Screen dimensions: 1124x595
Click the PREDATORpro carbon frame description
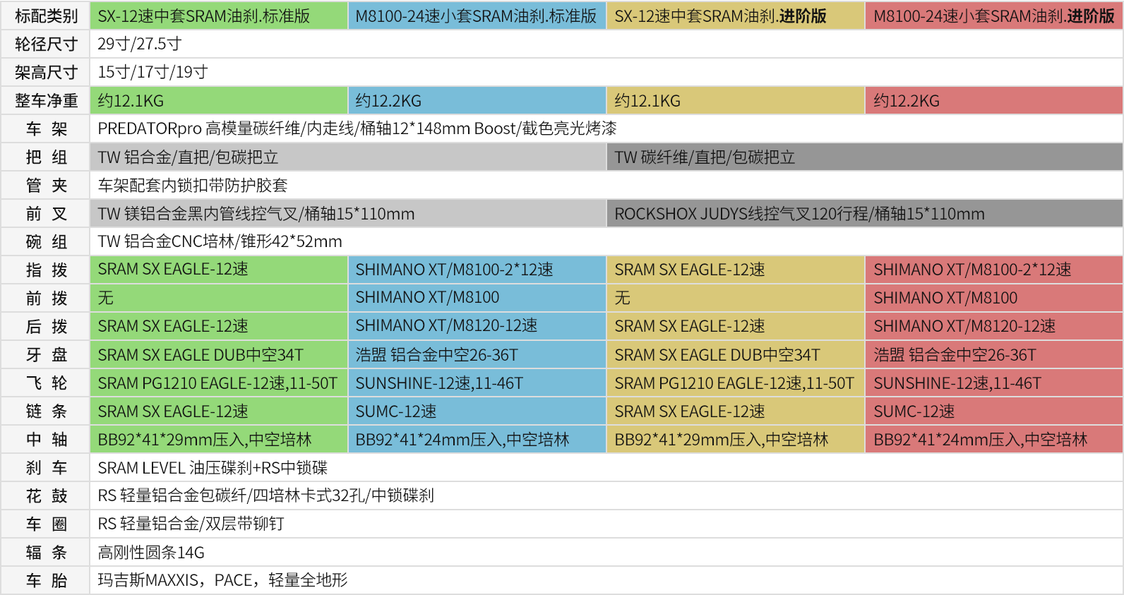pyautogui.click(x=357, y=128)
